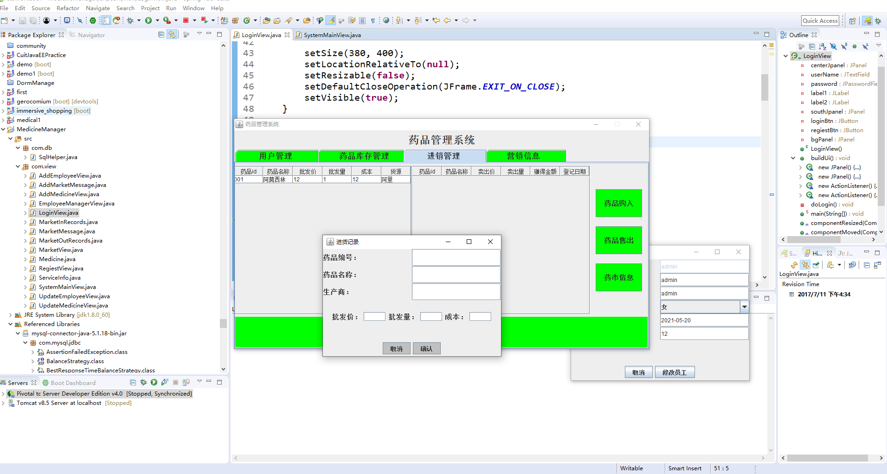Viewport: 887px width, 474px height.
Task: Sort Outline members alphabetically
Action: tap(823, 46)
